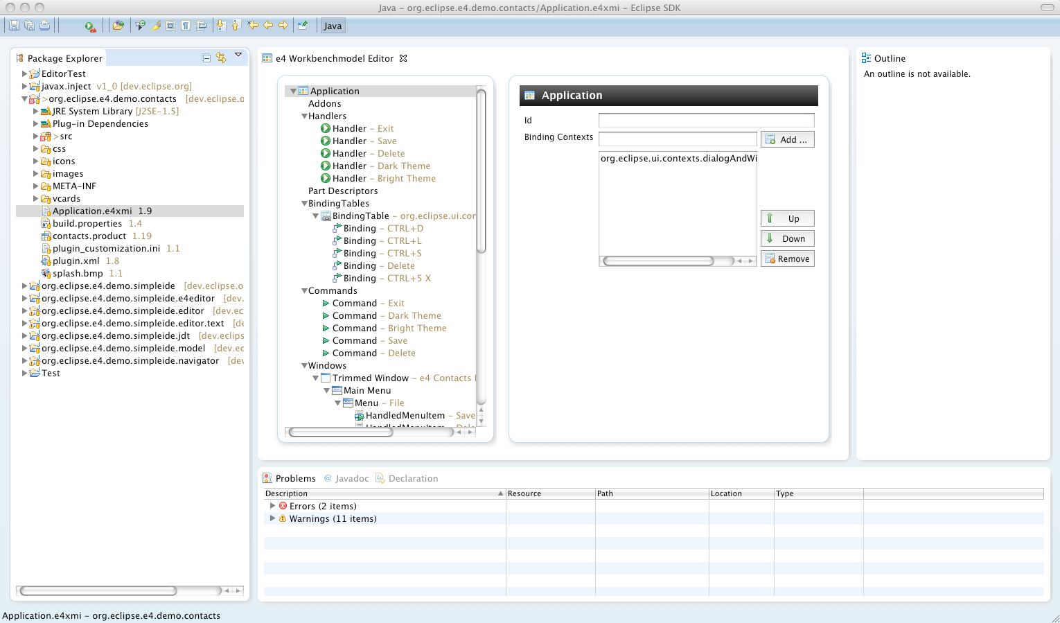
Task: Toggle Link with Editor in Package Explorer
Action: pyautogui.click(x=221, y=58)
